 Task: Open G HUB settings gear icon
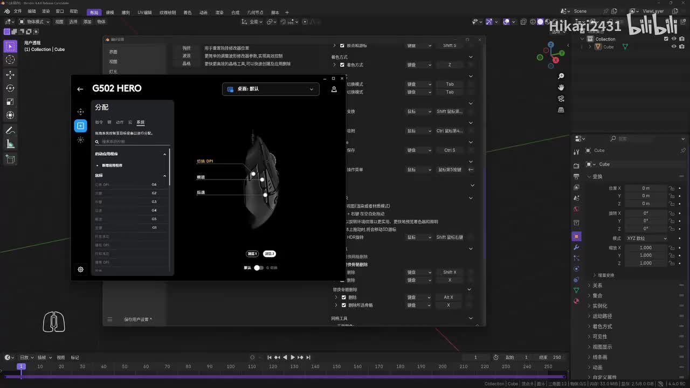(80, 269)
